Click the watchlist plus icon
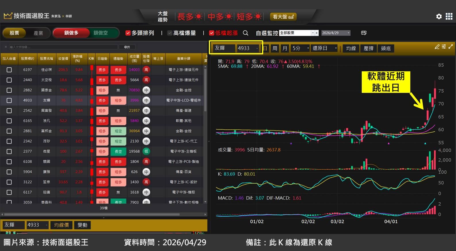 click(x=317, y=33)
